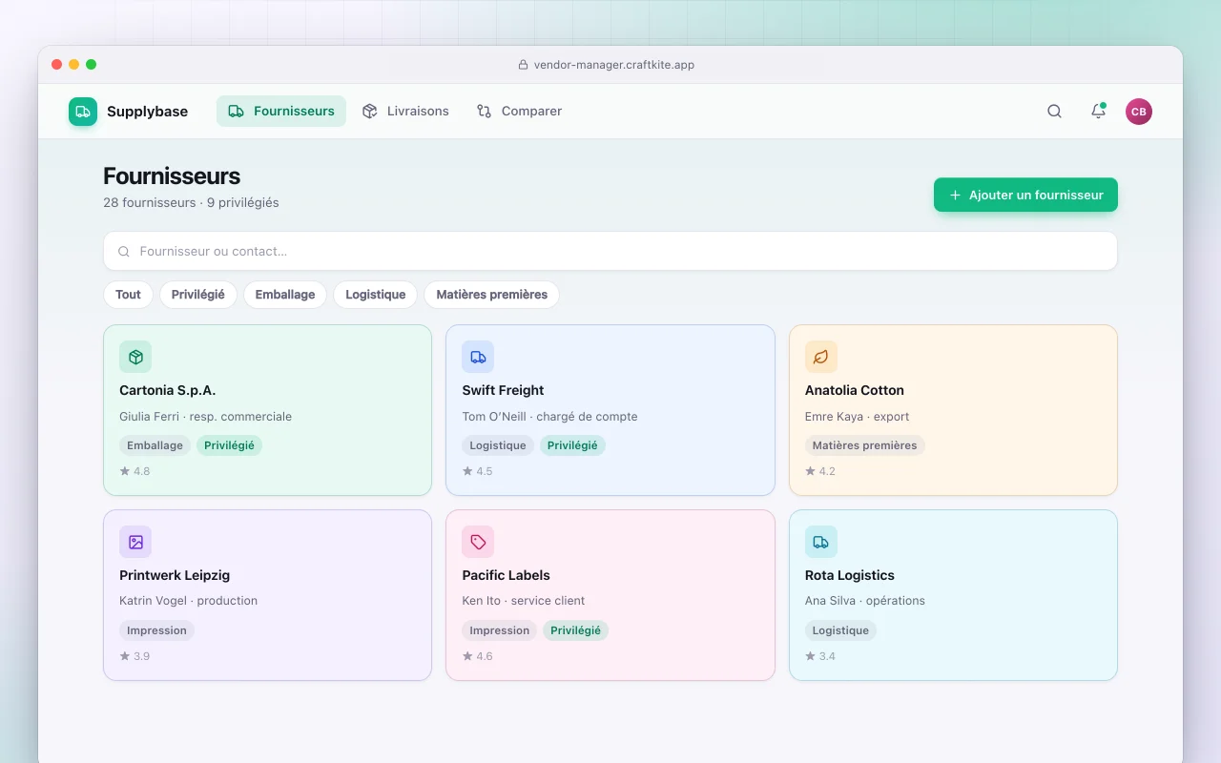
Task: Toggle the Logistique filter chip
Action: click(376, 295)
